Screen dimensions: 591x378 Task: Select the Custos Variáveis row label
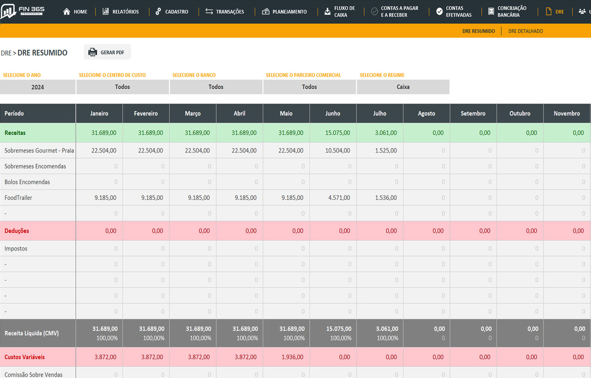point(25,357)
